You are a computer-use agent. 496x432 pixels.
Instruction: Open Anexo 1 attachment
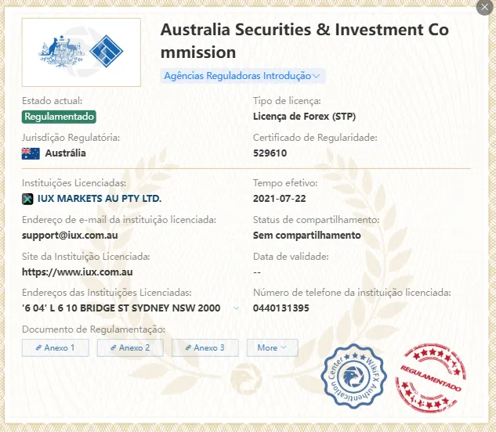point(56,348)
